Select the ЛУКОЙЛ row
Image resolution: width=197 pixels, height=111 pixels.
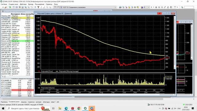17,22
